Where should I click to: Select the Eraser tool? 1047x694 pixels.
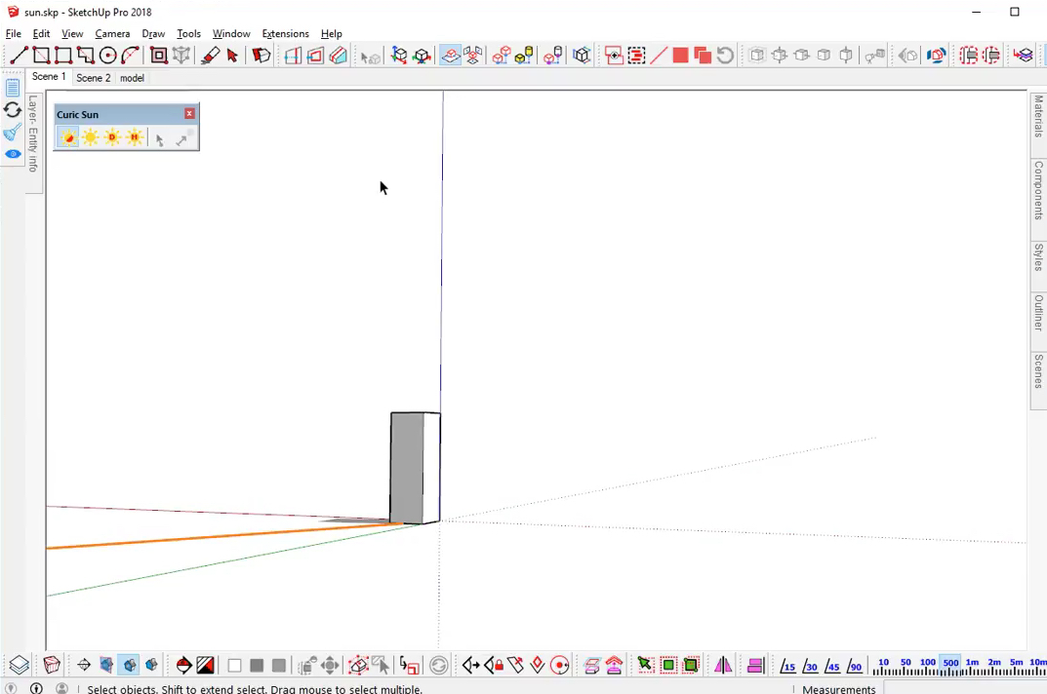click(x=210, y=56)
